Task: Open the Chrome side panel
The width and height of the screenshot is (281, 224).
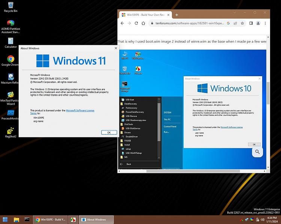Action: [x=251, y=23]
